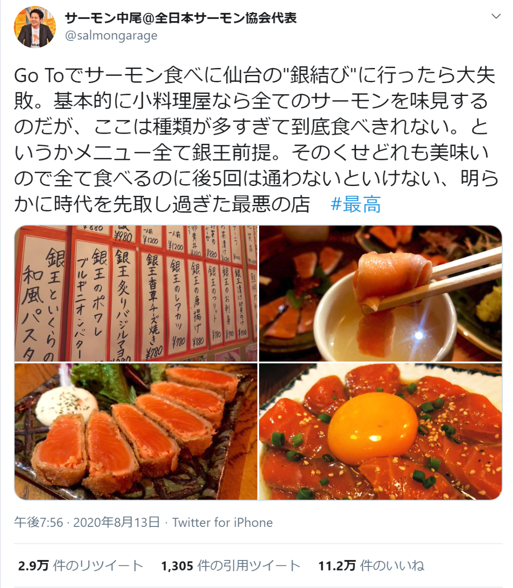
Task: Open the サーモン中尾@全日本サーモン協会代表 display name
Action: click(181, 18)
